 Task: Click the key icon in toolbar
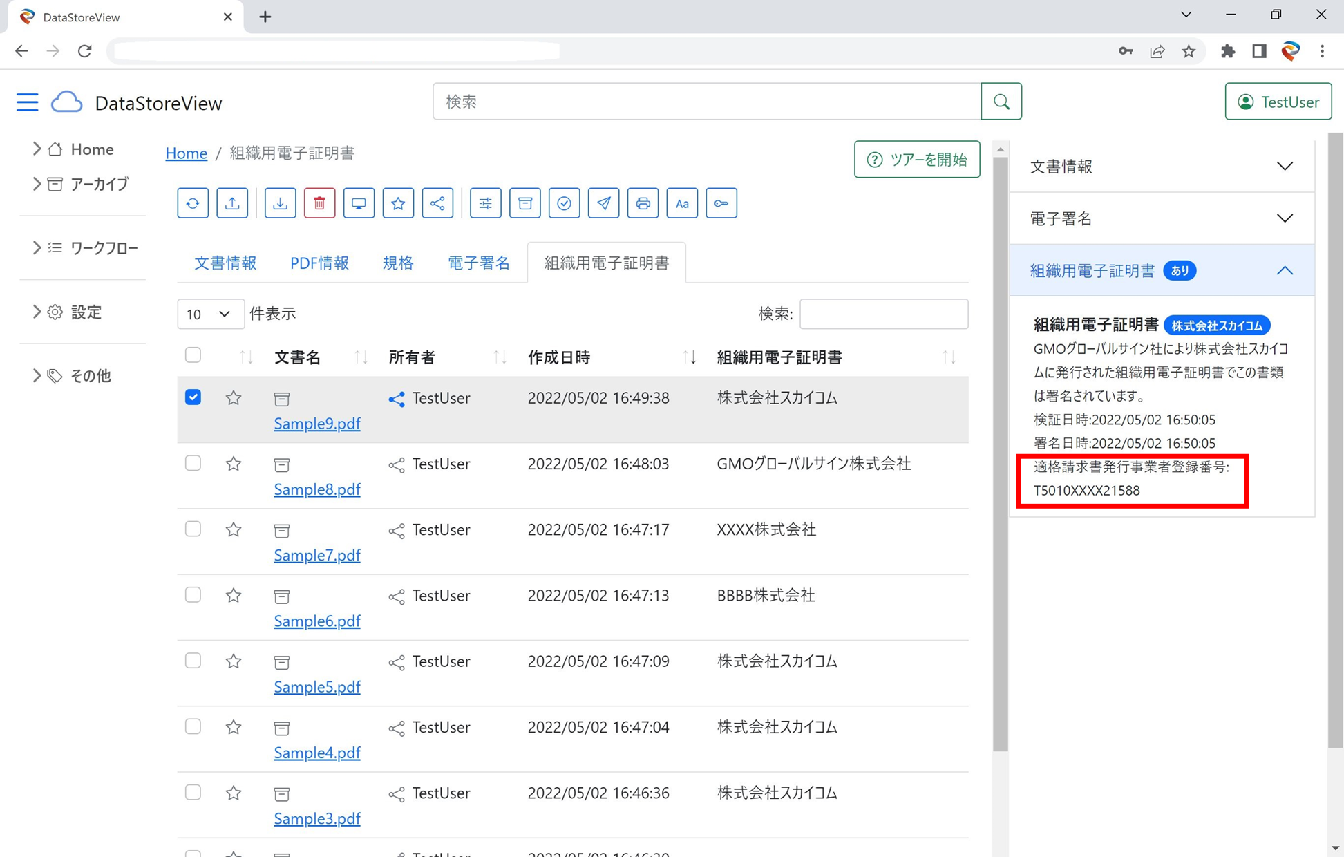click(x=721, y=203)
